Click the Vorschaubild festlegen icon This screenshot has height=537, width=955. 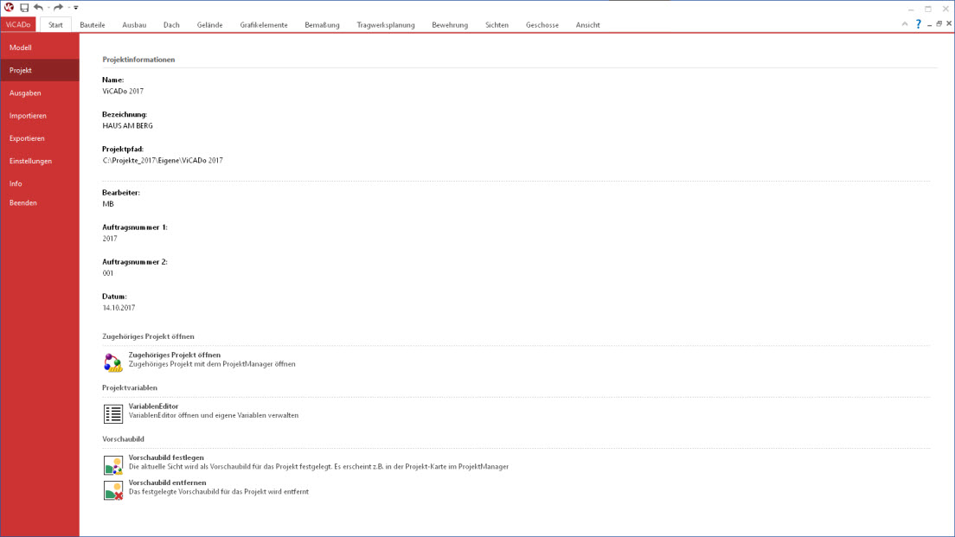[x=113, y=465]
